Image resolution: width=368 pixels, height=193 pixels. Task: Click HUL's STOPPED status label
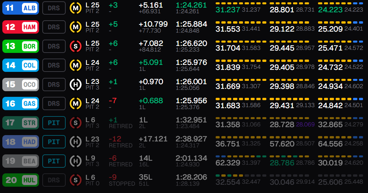(122, 184)
